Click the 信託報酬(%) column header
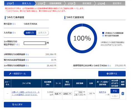132x108 pixels. pos(48,83)
